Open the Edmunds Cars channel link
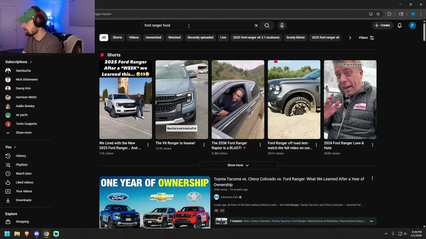This screenshot has width=426, height=239. [x=229, y=197]
